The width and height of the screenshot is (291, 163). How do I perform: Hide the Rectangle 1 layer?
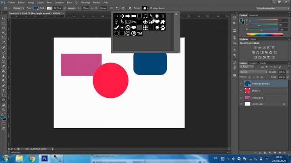(x=241, y=98)
